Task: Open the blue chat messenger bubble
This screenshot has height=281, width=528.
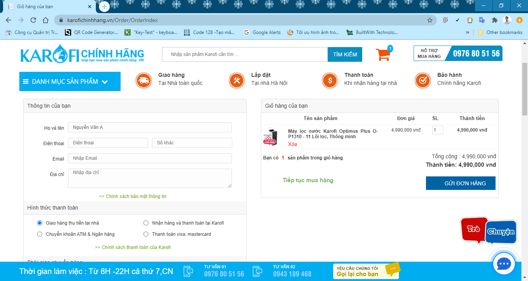Action: click(504, 264)
